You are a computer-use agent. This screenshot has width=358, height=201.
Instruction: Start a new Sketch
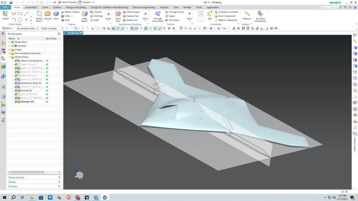click(x=6, y=15)
